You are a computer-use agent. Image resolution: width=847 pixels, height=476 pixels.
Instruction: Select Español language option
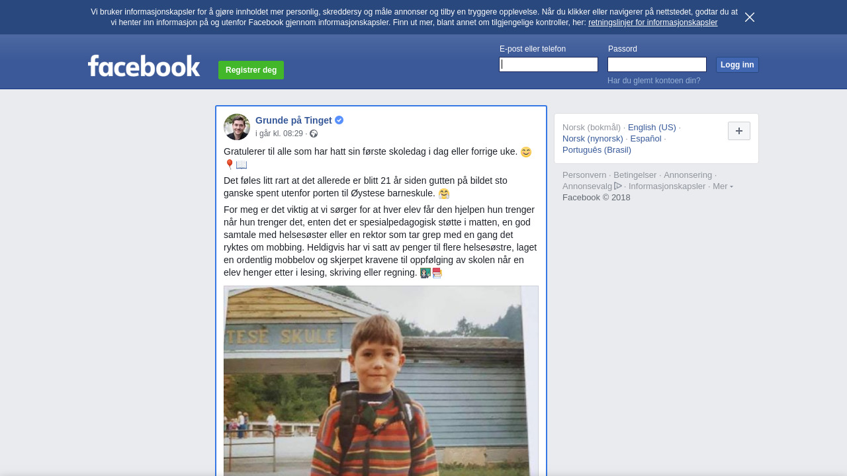[646, 138]
